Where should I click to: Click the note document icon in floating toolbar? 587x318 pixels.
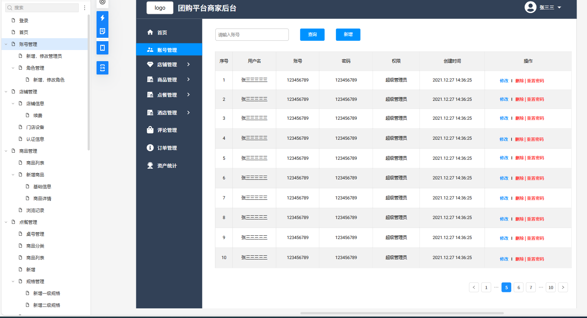click(x=102, y=31)
